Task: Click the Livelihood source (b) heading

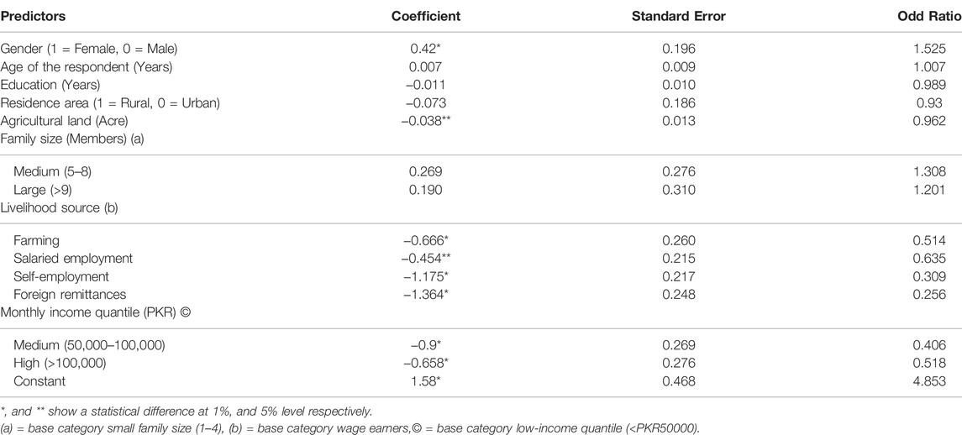Action: pyautogui.click(x=59, y=208)
